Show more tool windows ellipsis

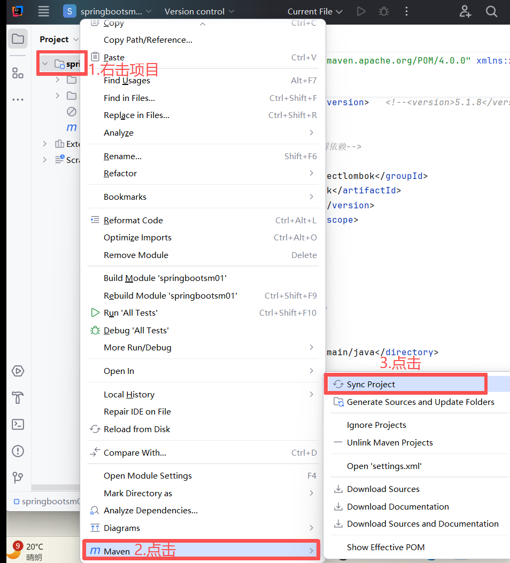pyautogui.click(x=18, y=99)
